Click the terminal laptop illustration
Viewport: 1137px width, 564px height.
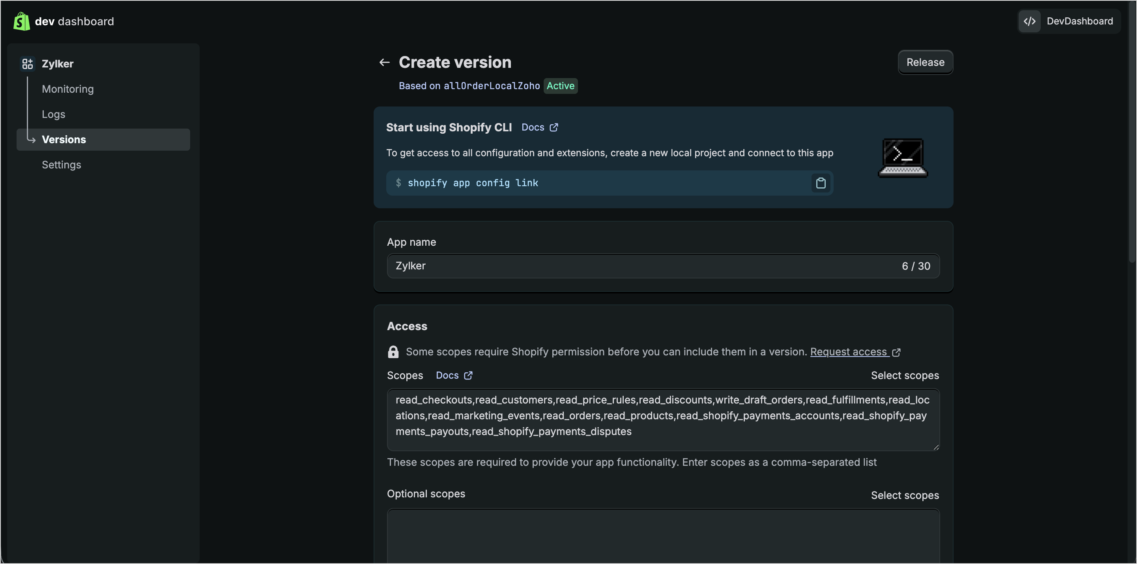tap(903, 157)
